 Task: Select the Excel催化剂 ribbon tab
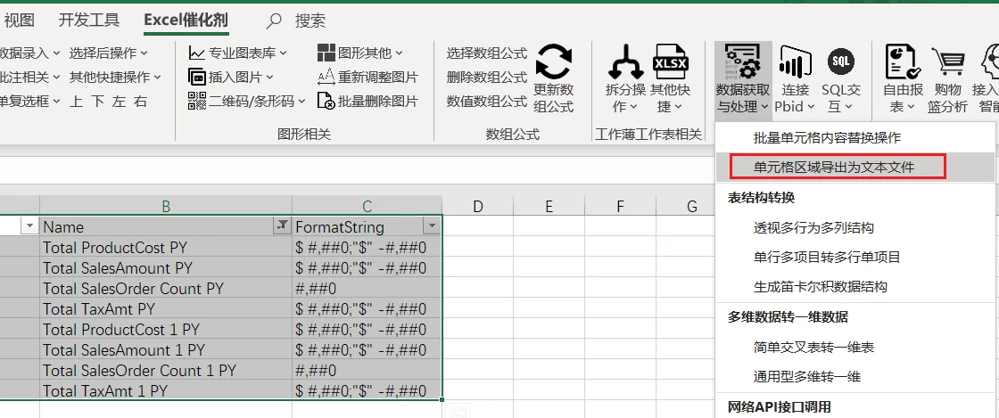point(186,20)
